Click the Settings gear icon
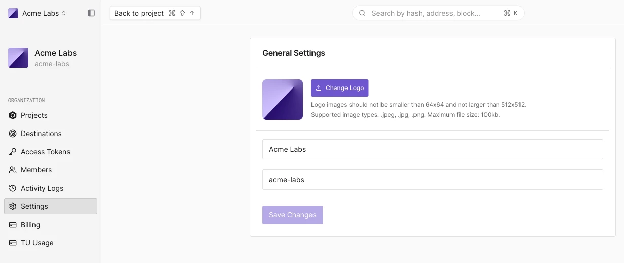Image resolution: width=624 pixels, height=263 pixels. (x=13, y=206)
